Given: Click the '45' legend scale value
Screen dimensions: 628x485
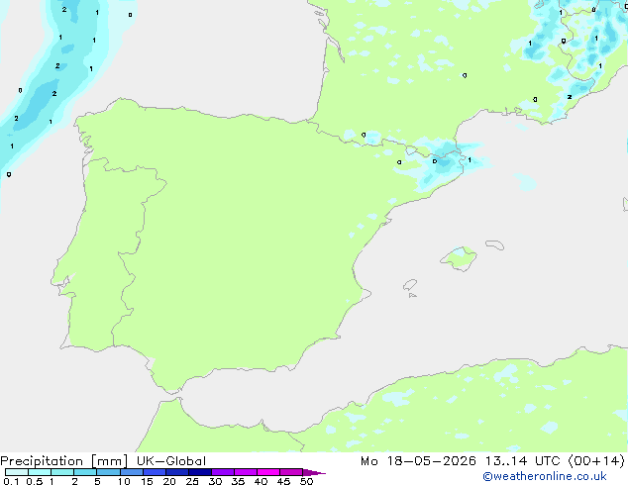Looking at the screenshot, I should pos(283,481).
